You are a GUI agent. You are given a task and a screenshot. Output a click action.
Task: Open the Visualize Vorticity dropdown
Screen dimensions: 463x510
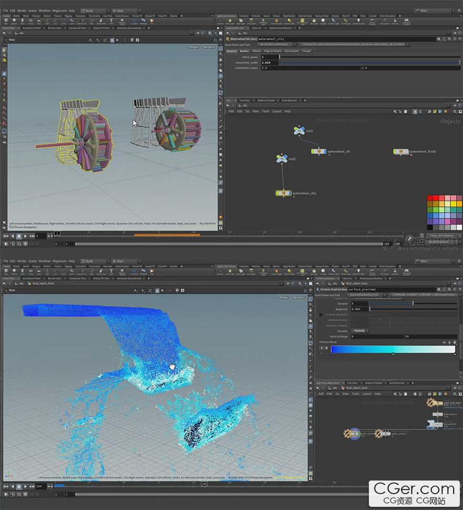[x=359, y=331]
